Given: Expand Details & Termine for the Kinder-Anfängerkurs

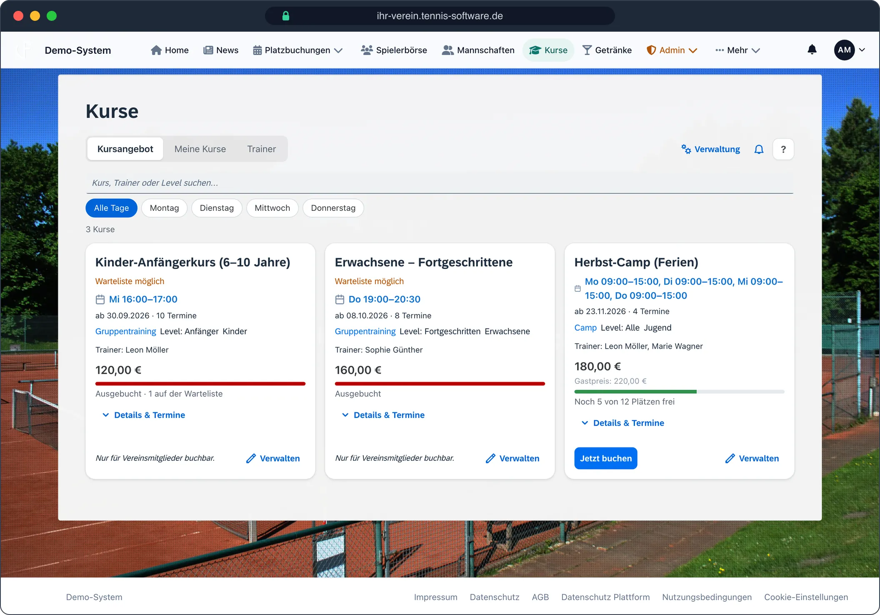Looking at the screenshot, I should (144, 415).
